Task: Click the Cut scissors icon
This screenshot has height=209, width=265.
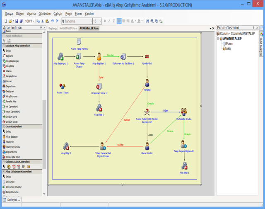Action: tap(43, 21)
